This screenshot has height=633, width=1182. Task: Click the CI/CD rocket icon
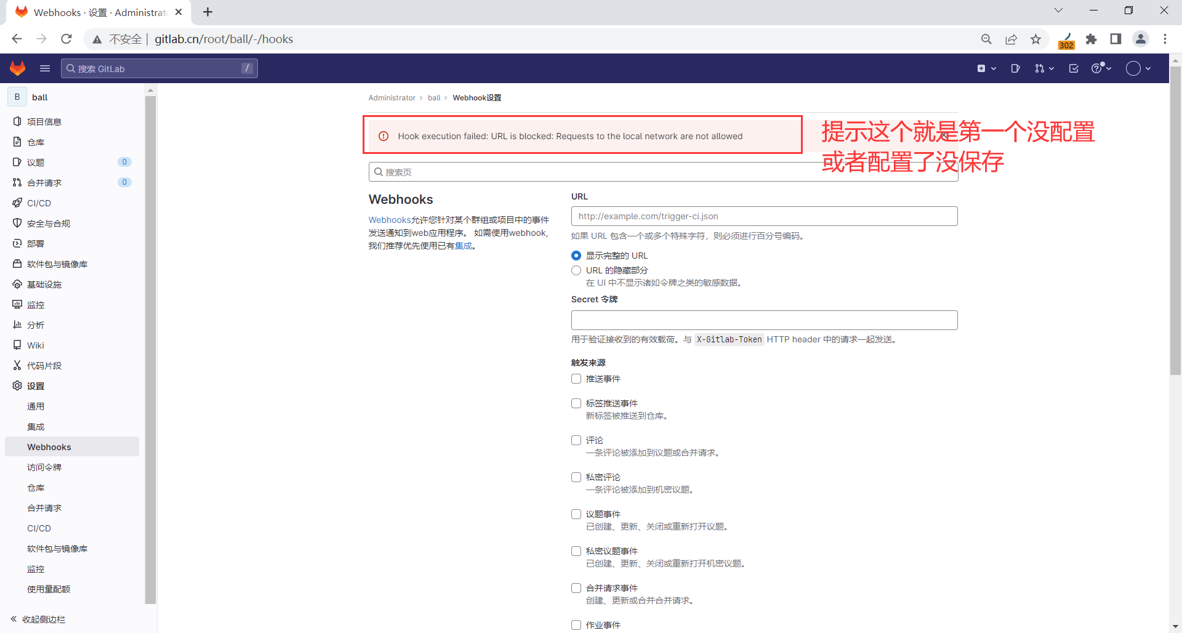(x=17, y=203)
